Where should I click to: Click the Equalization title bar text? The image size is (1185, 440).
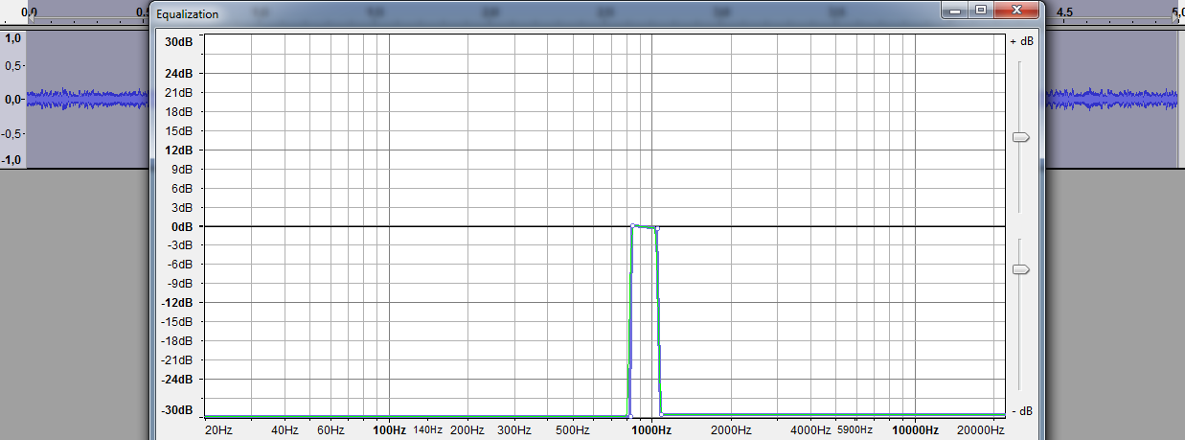(x=188, y=14)
